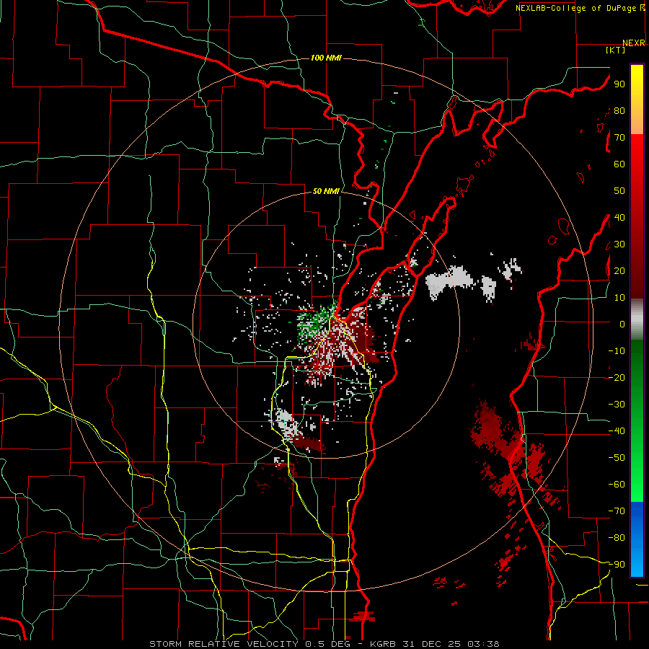Click the 20 value on velocity scale
This screenshot has width=649, height=649.
[x=619, y=271]
